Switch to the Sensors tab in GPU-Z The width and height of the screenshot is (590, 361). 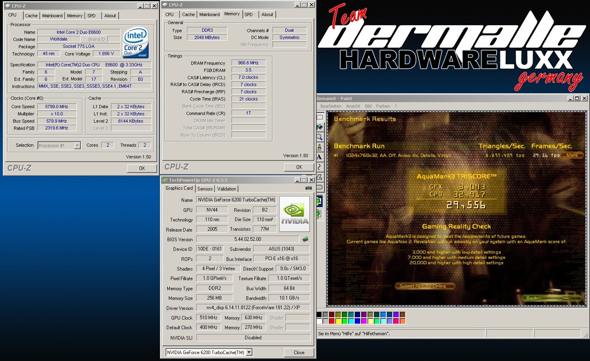[x=205, y=189]
